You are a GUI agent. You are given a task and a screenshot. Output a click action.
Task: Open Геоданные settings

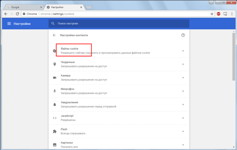click(119, 64)
